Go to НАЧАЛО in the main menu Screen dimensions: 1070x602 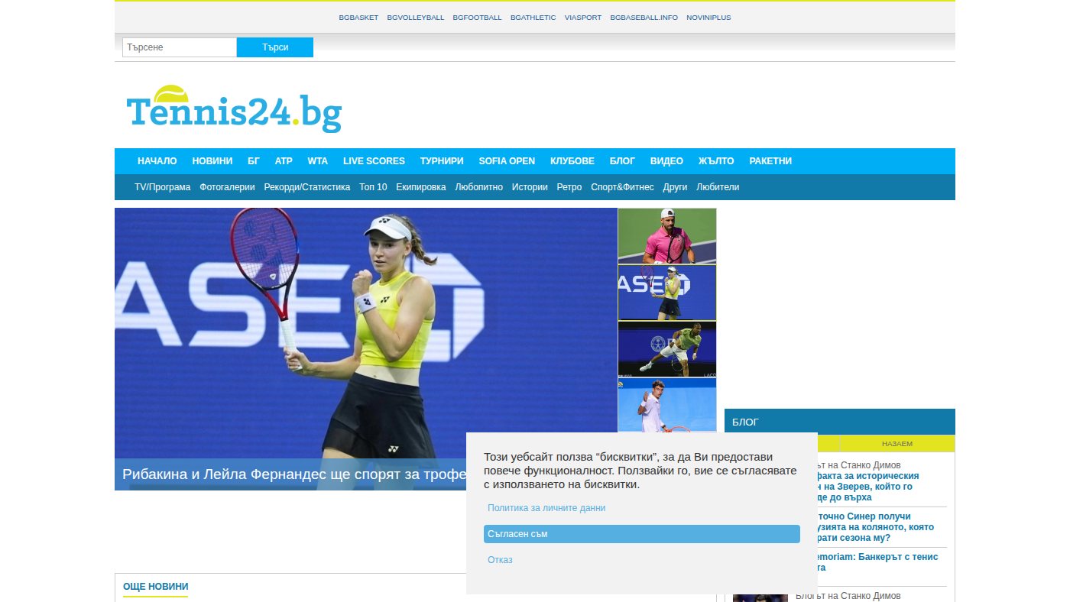157,161
